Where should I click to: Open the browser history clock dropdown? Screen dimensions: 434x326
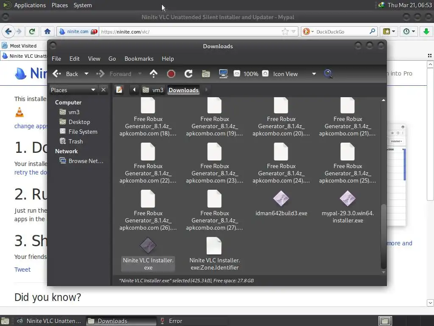pyautogui.click(x=409, y=31)
